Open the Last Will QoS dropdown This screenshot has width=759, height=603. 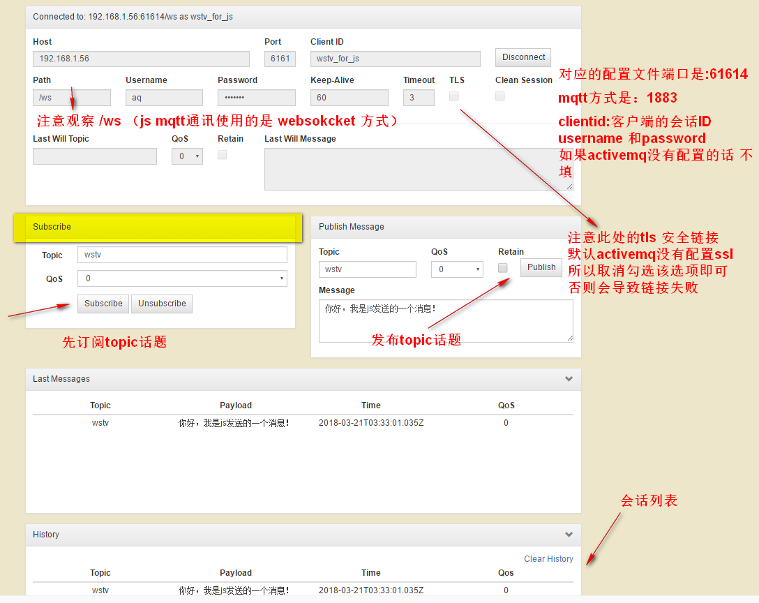[x=187, y=156]
